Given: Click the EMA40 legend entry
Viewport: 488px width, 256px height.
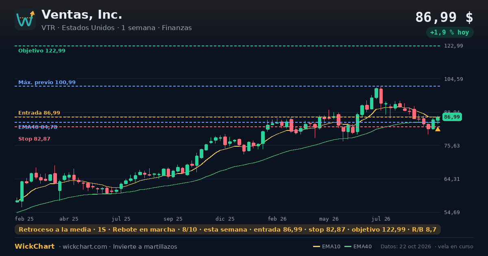Looking at the screenshot, I should pyautogui.click(x=358, y=247).
